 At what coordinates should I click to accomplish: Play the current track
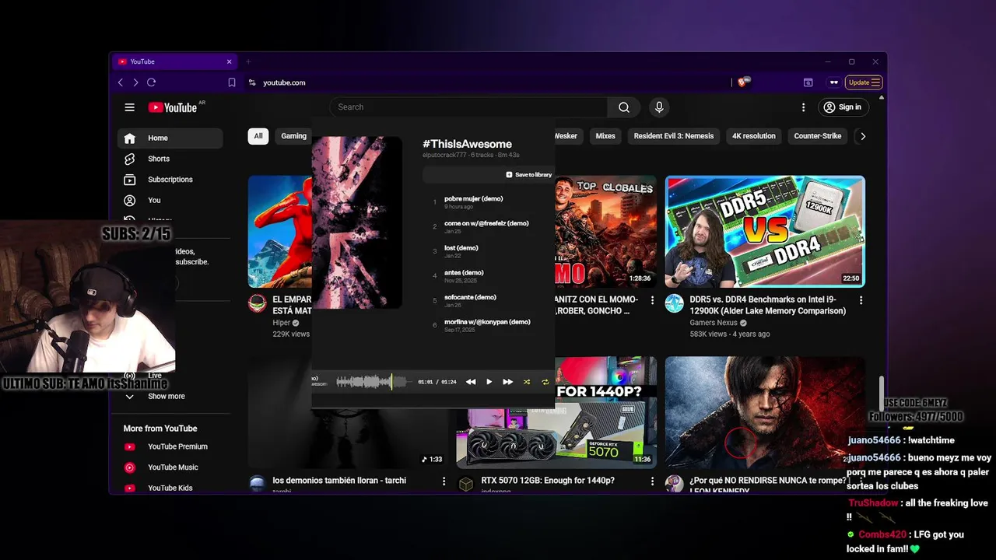tap(489, 382)
